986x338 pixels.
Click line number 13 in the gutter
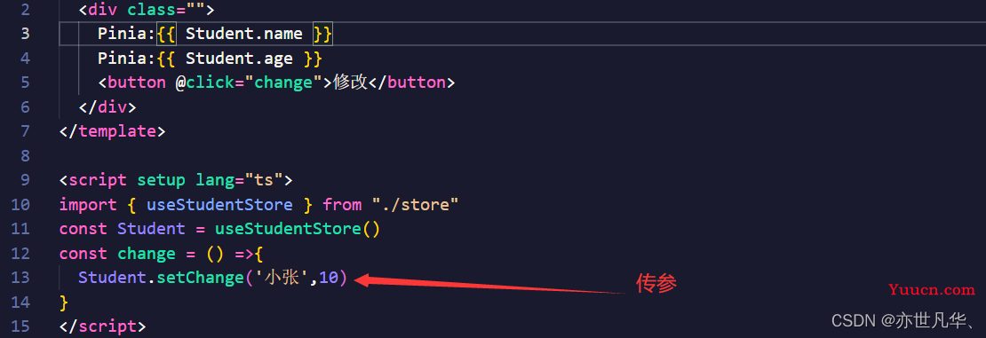click(20, 278)
